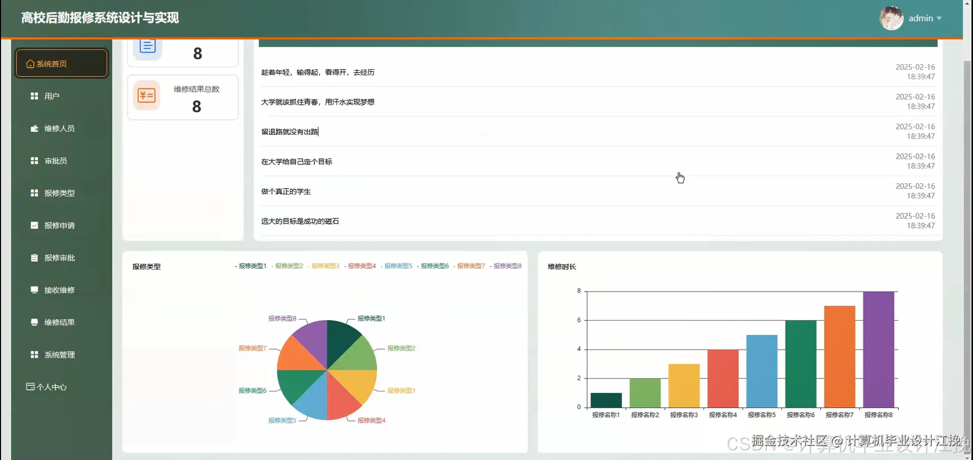Click the dark green 报修类型1 pie slice

(340, 338)
